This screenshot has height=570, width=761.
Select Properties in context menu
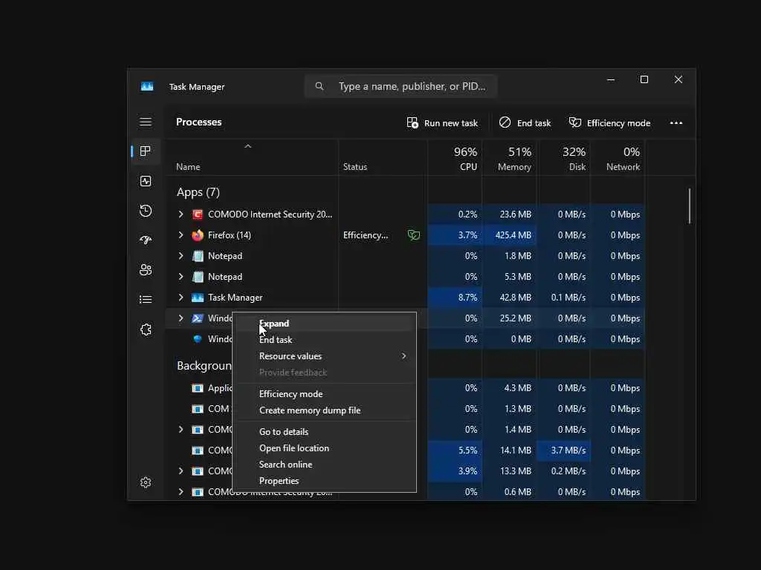point(324,481)
